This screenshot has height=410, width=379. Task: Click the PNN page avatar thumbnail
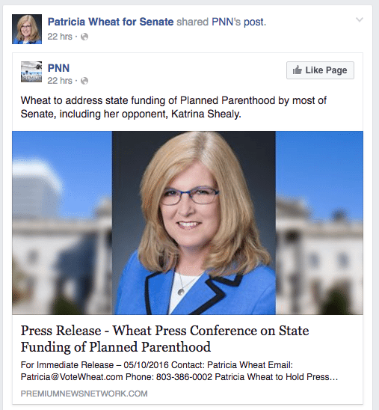(x=31, y=72)
